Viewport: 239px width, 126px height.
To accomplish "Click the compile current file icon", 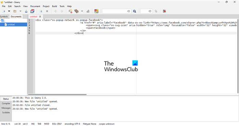I will coord(70,11).
